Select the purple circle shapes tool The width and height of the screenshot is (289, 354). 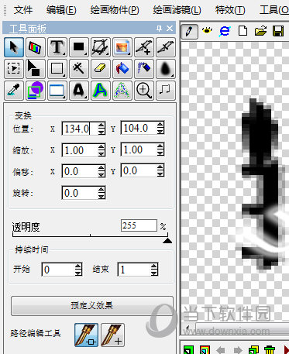tap(36, 91)
